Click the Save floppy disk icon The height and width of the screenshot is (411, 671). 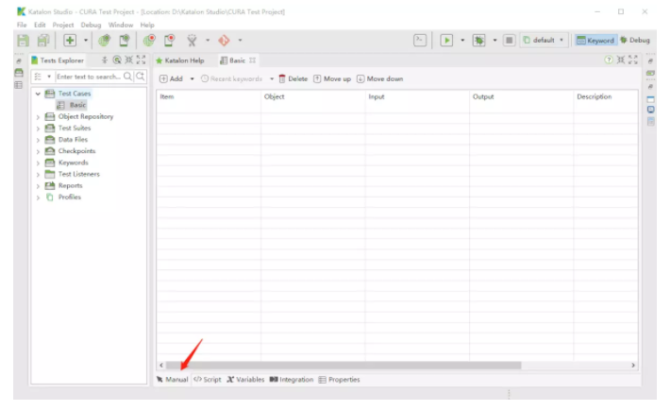(x=23, y=41)
